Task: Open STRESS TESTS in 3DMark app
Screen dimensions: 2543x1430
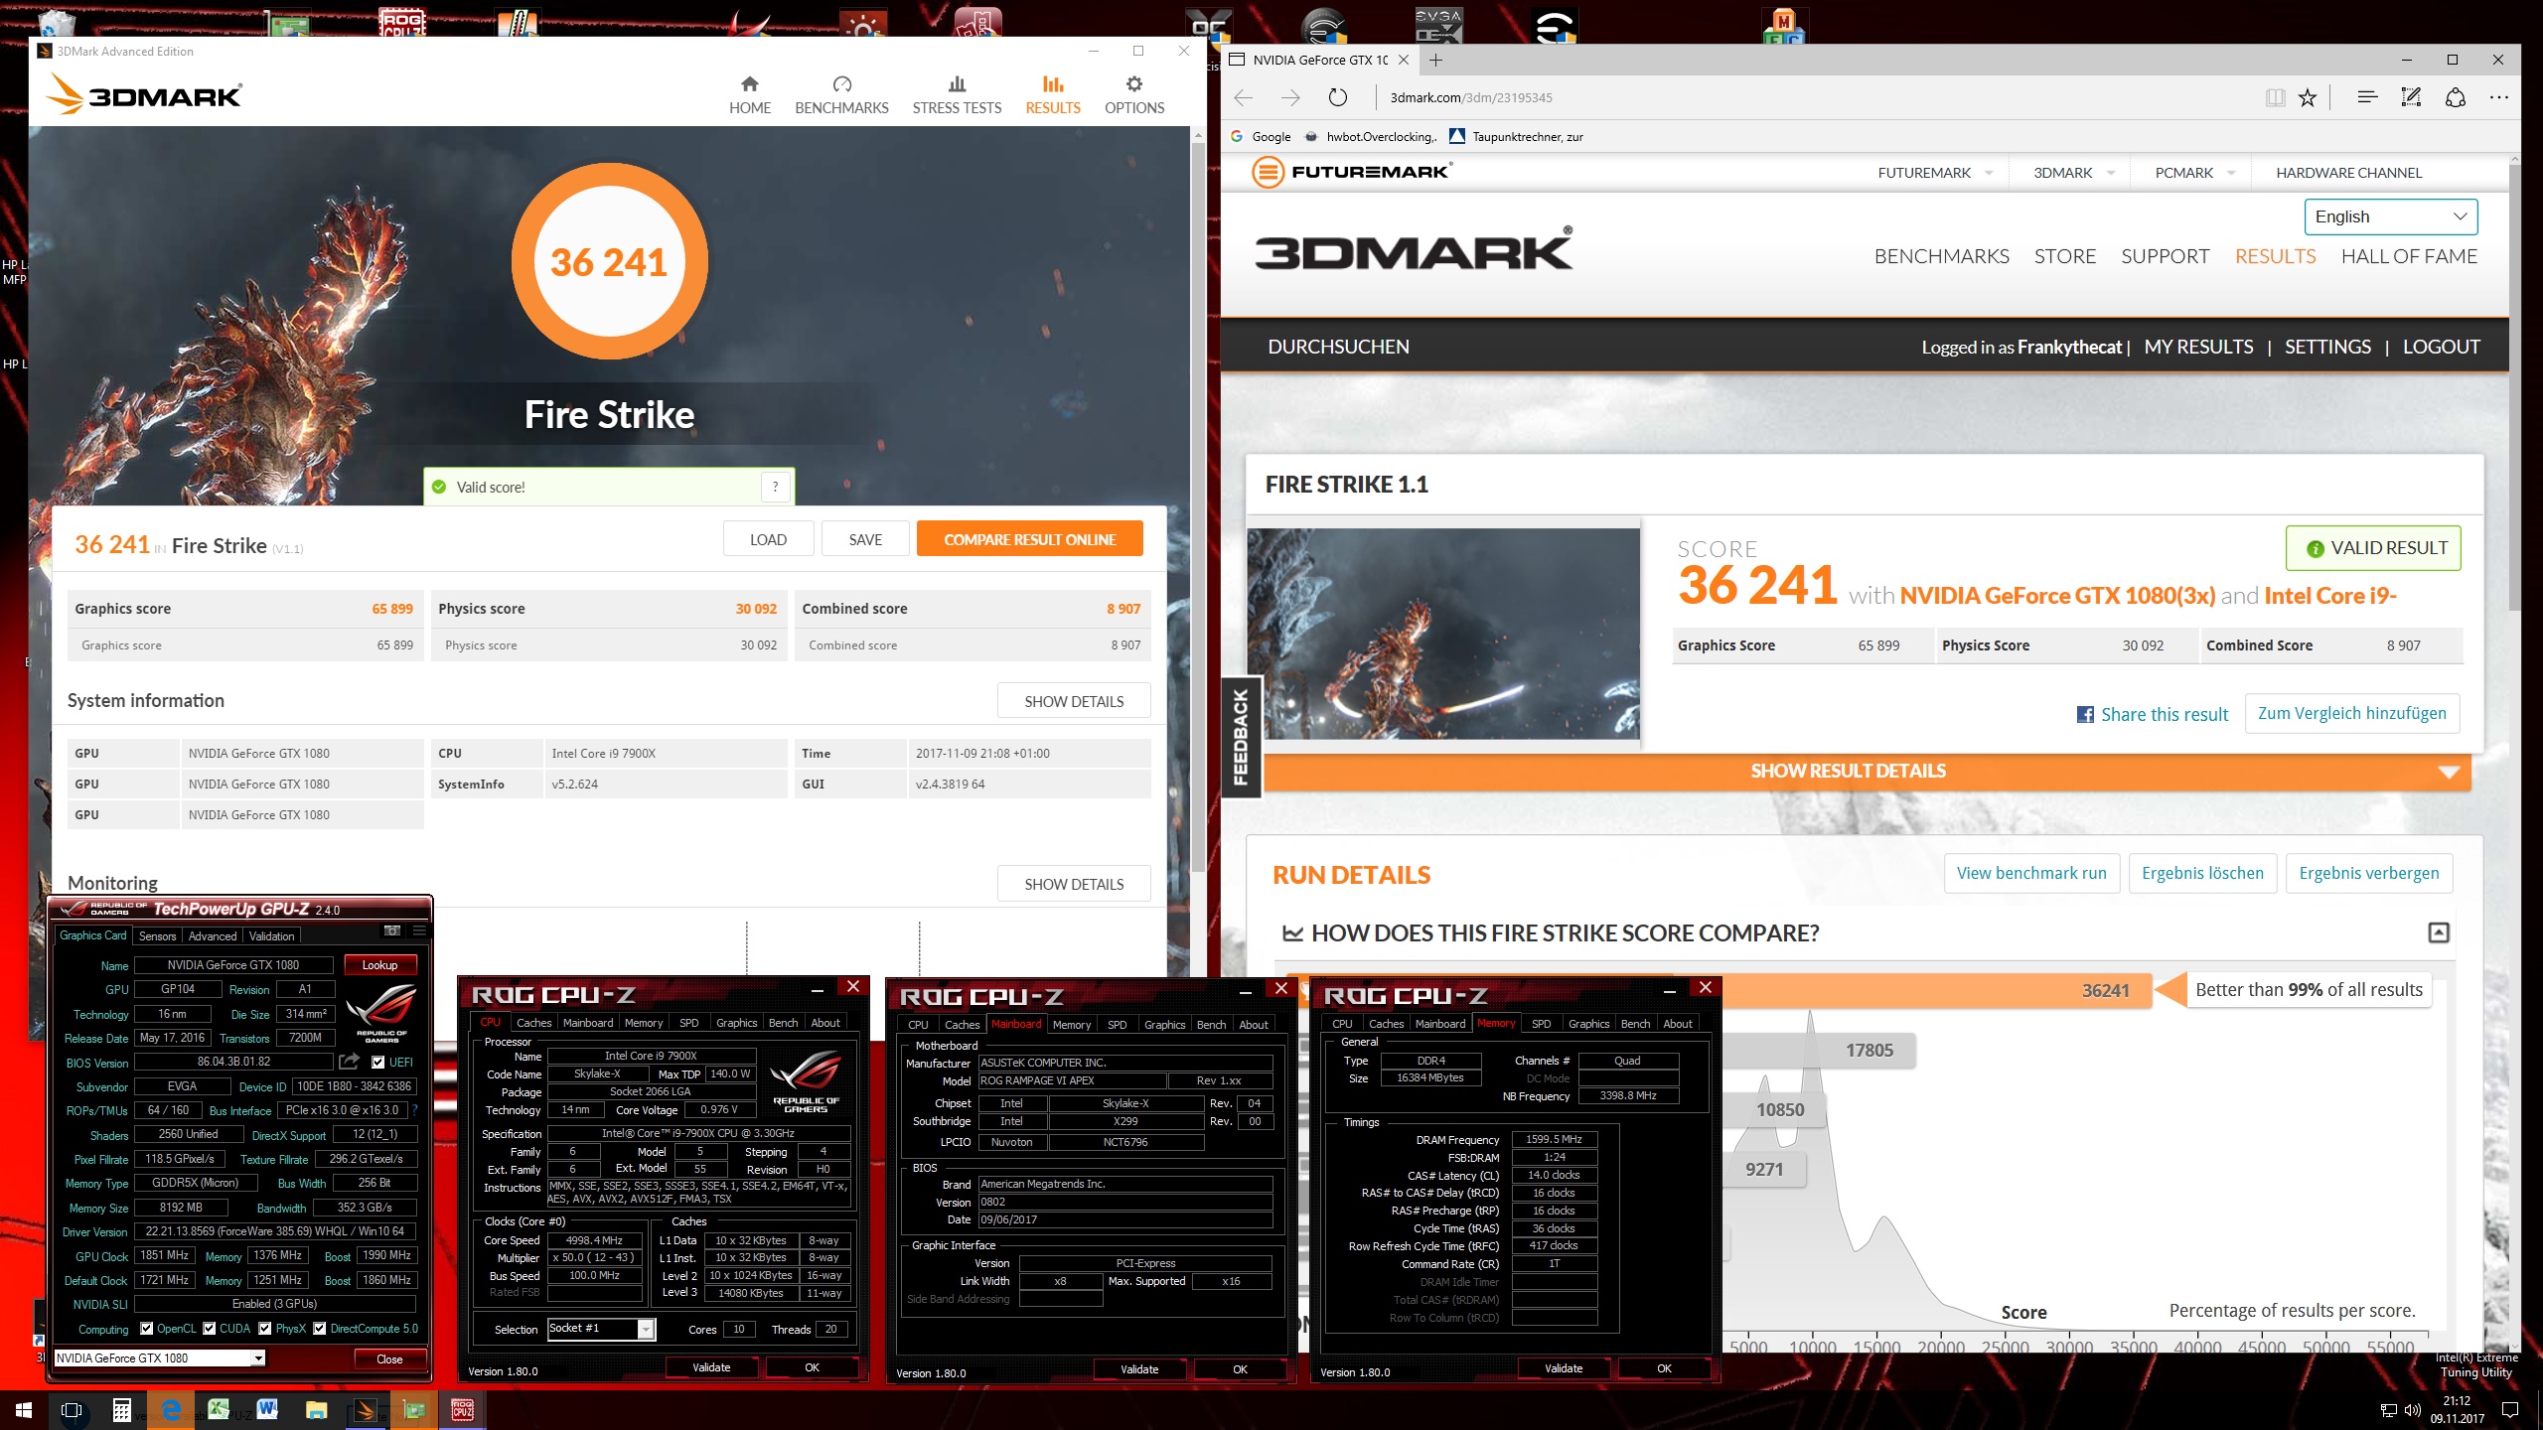Action: (x=957, y=95)
